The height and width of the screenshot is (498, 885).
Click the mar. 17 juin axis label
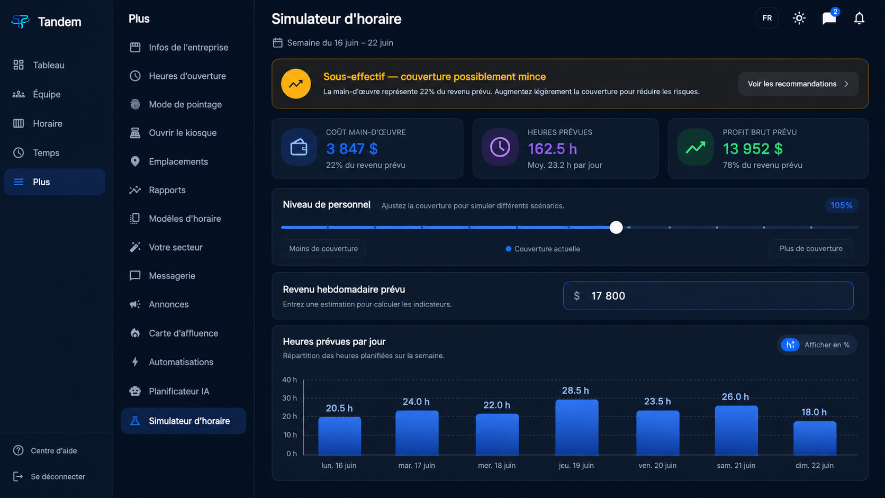417,466
